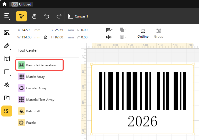Screen dimensions: 199x140
Task: Open the import file tool
Action: click(x=7, y=98)
